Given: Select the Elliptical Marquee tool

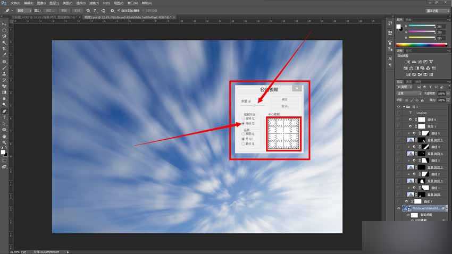Looking at the screenshot, I should pyautogui.click(x=4, y=30).
